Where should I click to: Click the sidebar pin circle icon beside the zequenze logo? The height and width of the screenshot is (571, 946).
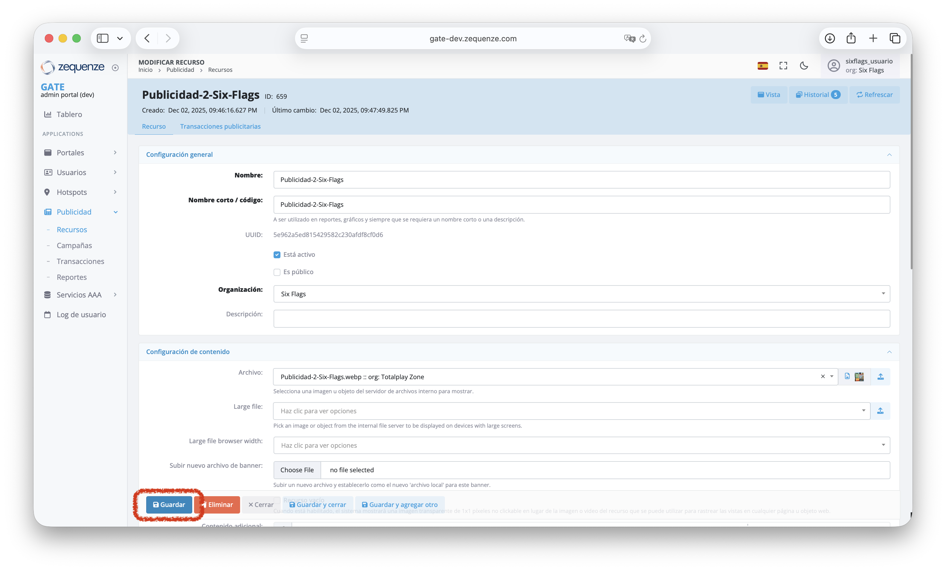click(115, 68)
